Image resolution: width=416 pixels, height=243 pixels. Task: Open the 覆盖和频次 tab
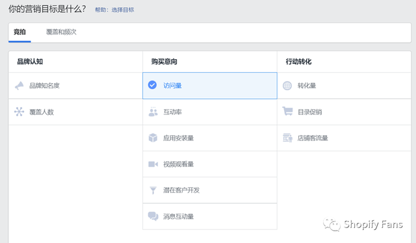point(61,32)
